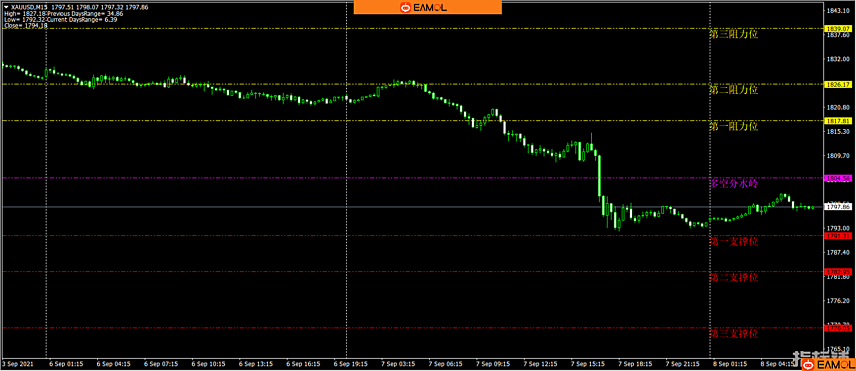The width and height of the screenshot is (856, 371).
Task: Click the triangle arrow before XAUUSD,M15
Action: (6, 7)
